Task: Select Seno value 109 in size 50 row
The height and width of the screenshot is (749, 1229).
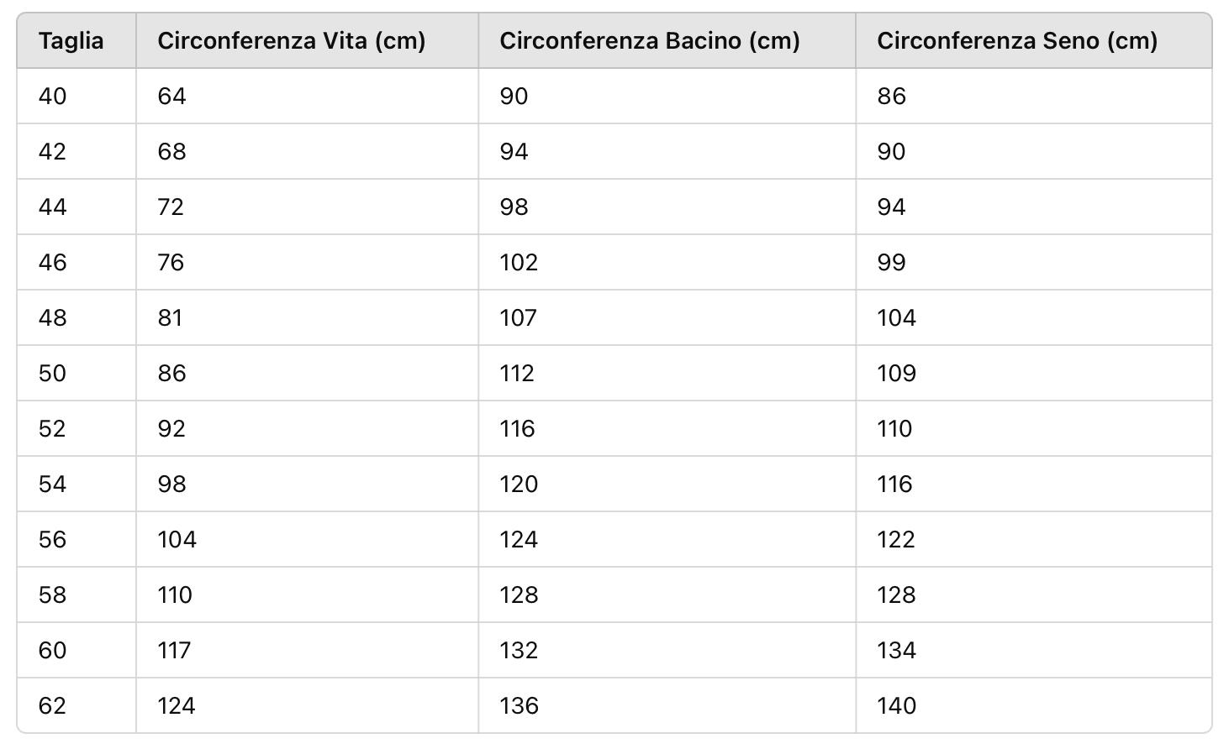Action: coord(896,373)
